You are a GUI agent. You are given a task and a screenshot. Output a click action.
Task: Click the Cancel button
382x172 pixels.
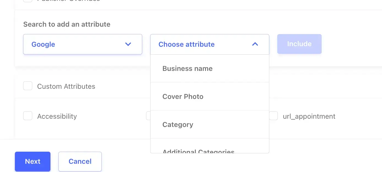pyautogui.click(x=80, y=161)
